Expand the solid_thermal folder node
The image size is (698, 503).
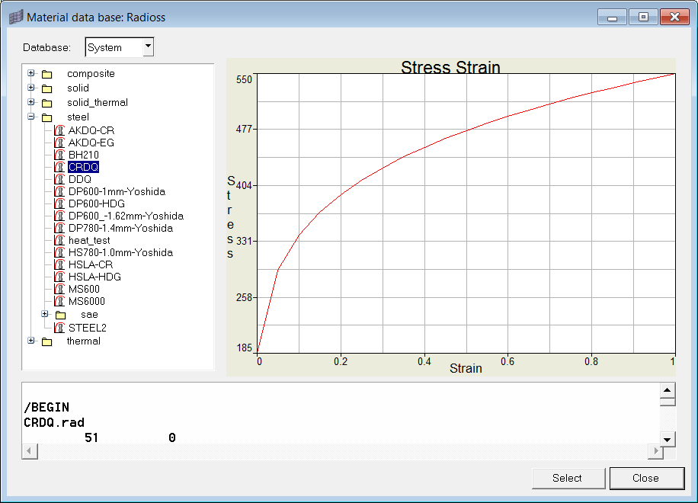point(30,102)
